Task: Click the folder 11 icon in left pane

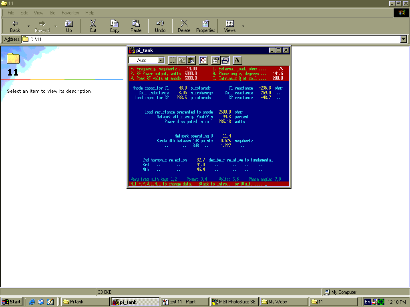Action: pyautogui.click(x=13, y=58)
